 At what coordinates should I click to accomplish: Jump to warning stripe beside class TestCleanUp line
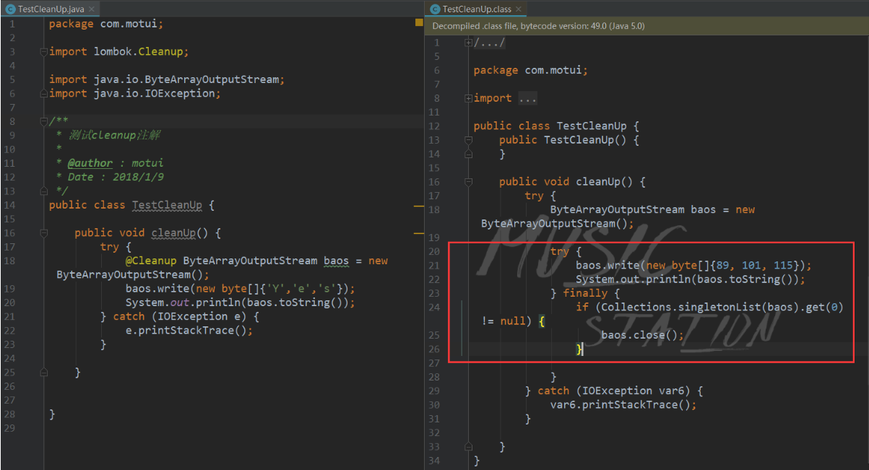[x=419, y=206]
